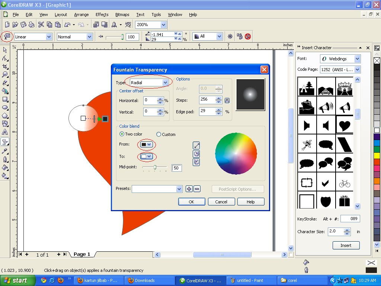381x286 pixels.
Task: Select the Text tool in toolbox
Action: (x=5, y=132)
